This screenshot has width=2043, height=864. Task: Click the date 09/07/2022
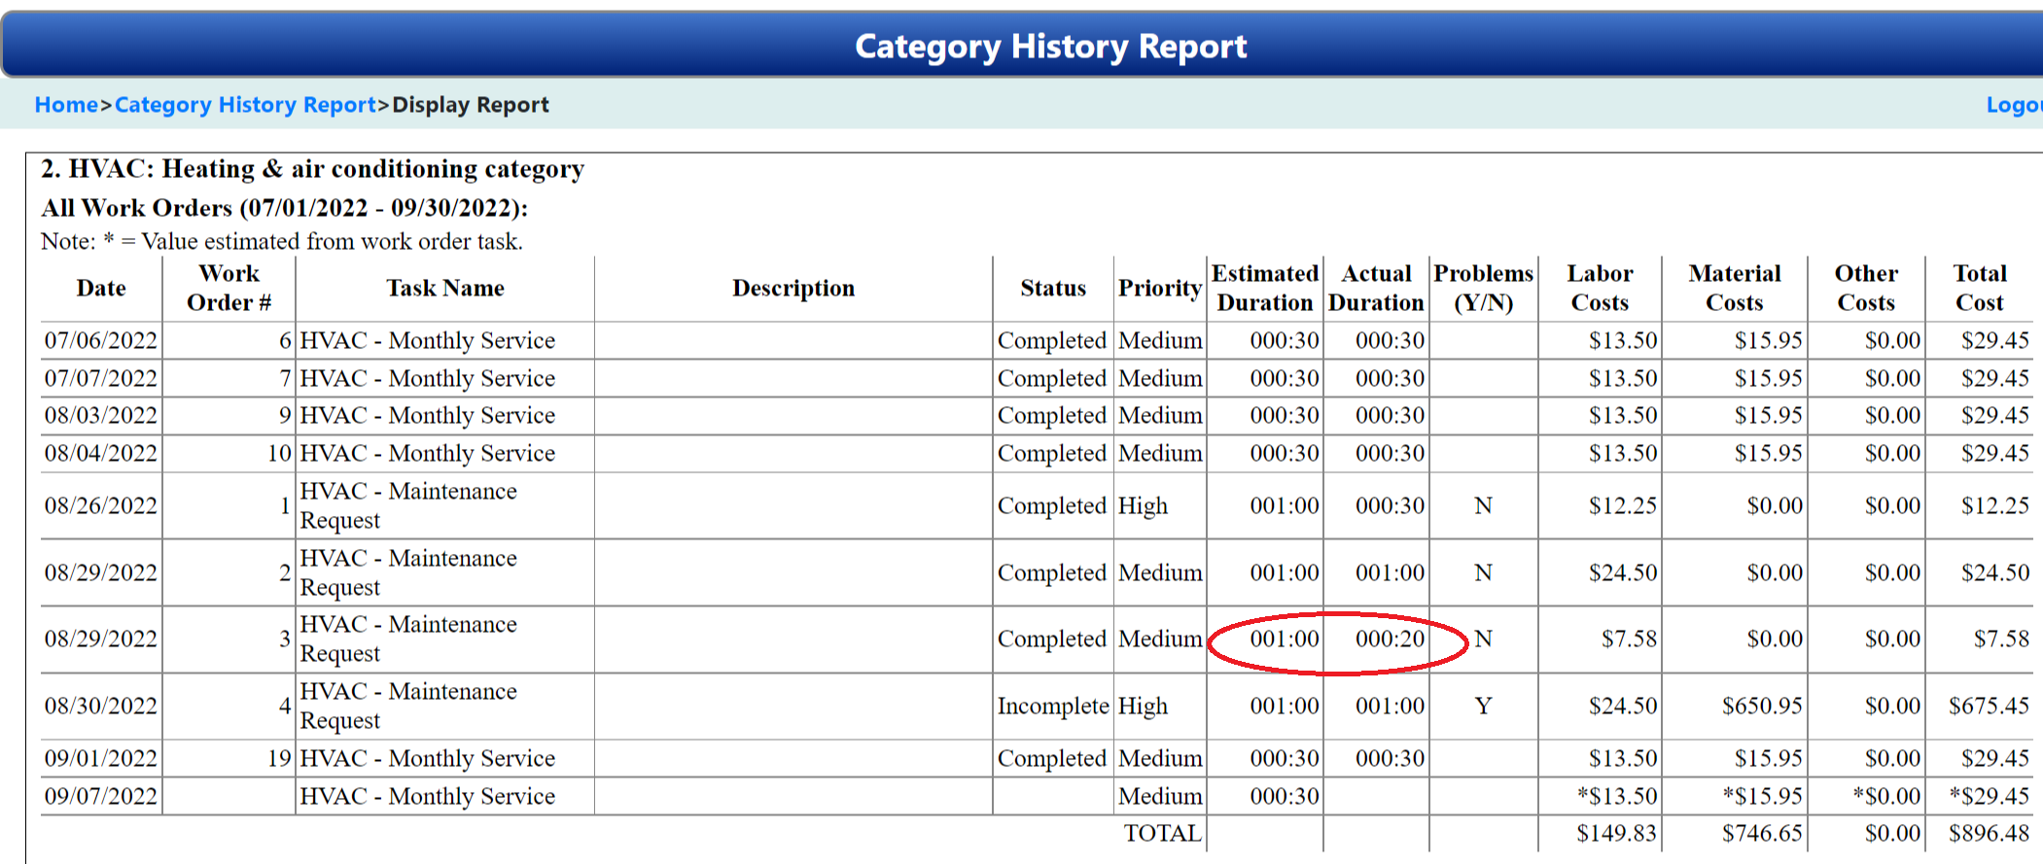click(101, 797)
